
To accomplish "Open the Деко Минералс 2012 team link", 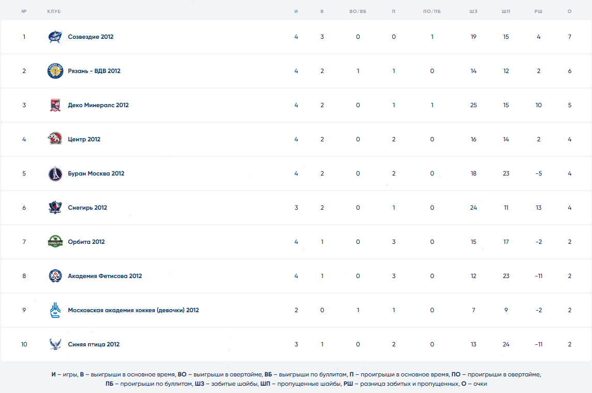I will [98, 105].
